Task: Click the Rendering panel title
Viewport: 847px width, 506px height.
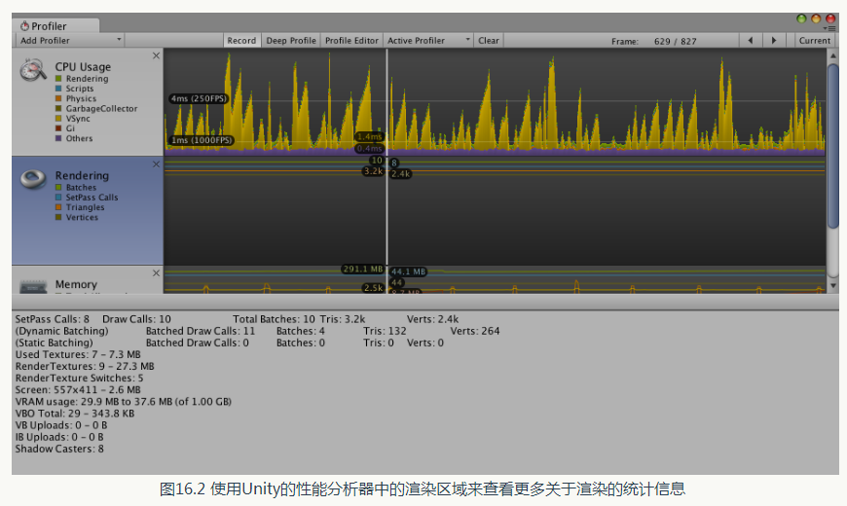Action: (x=82, y=175)
